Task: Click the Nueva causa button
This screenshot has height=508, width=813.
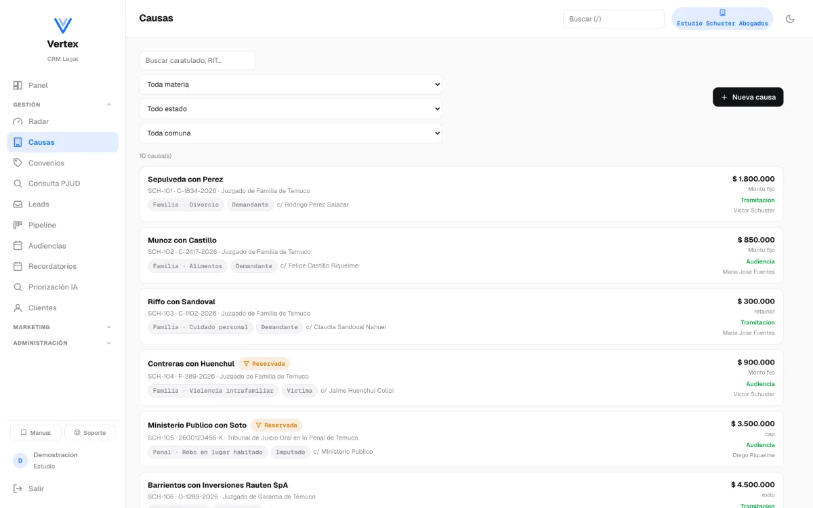Action: click(x=748, y=98)
